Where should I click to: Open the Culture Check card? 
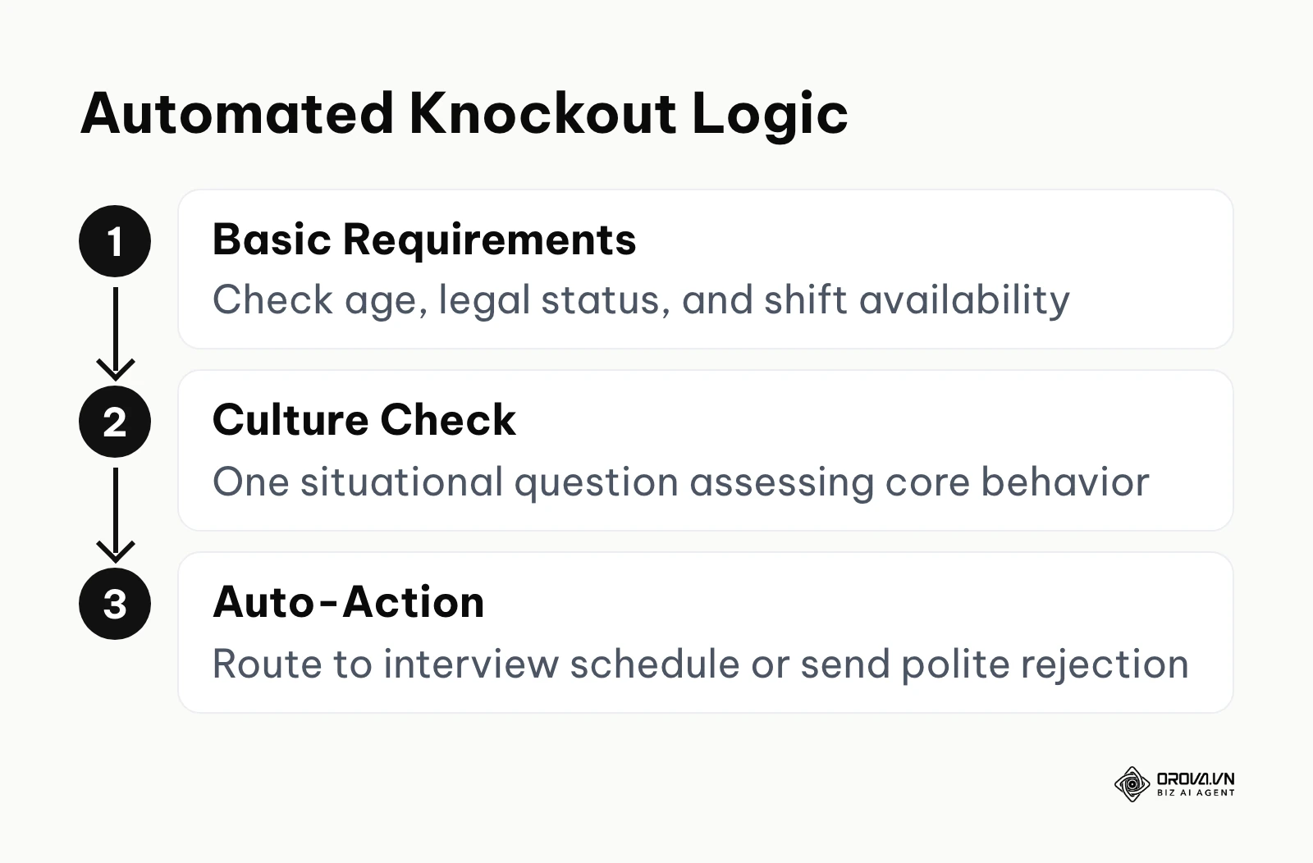[706, 450]
